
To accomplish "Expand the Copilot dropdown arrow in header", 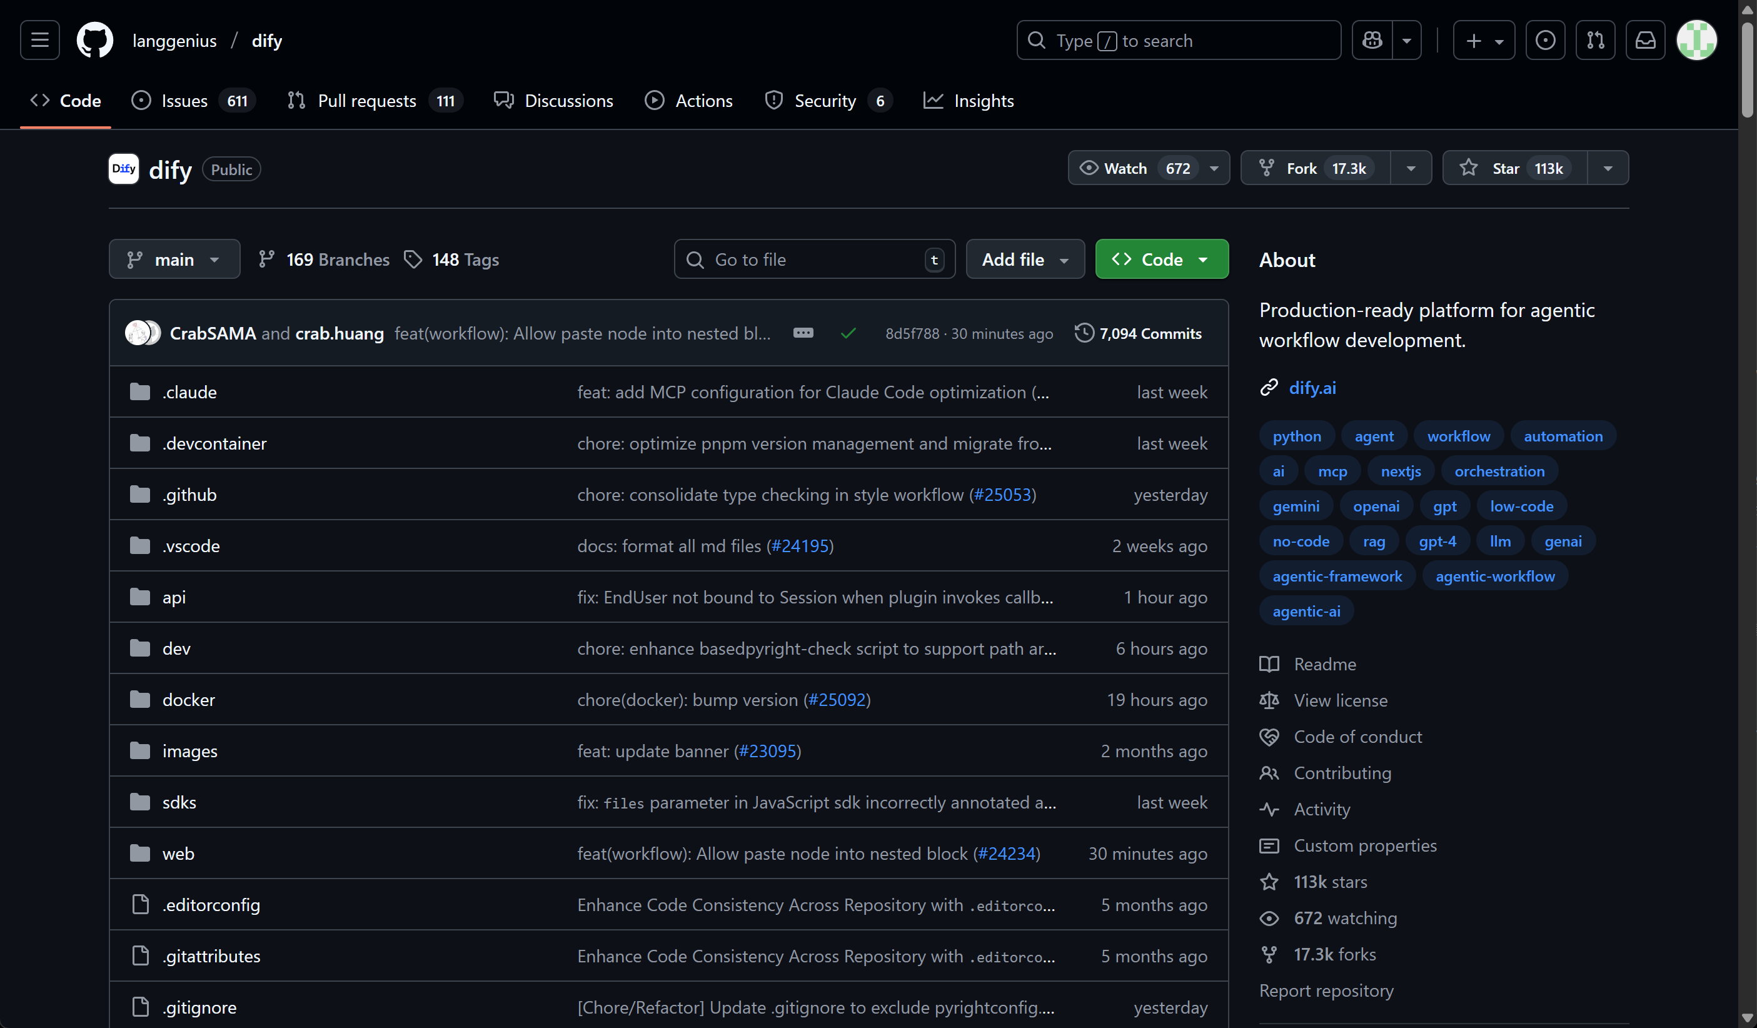I will (x=1407, y=41).
